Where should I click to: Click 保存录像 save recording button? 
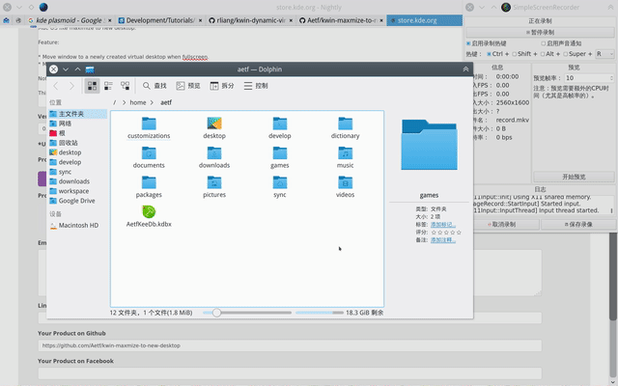point(578,225)
